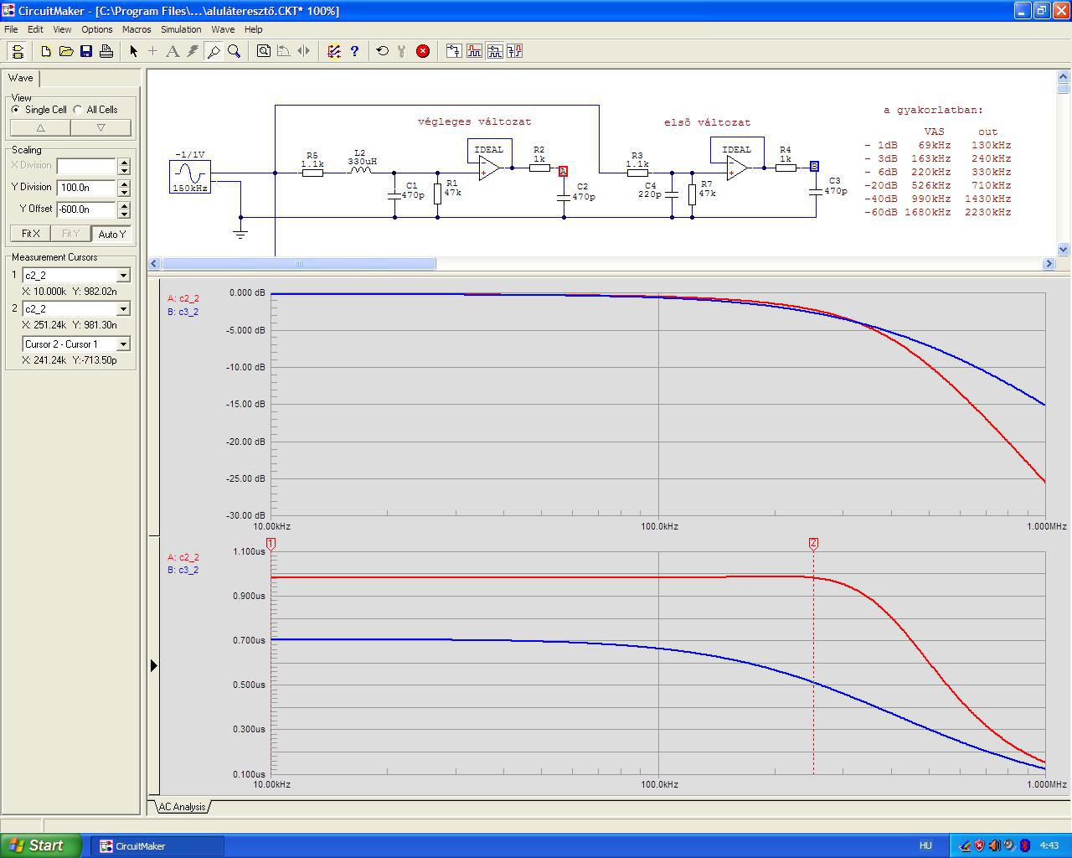Image resolution: width=1072 pixels, height=858 pixels.
Task: Open the Options menu
Action: tap(97, 29)
